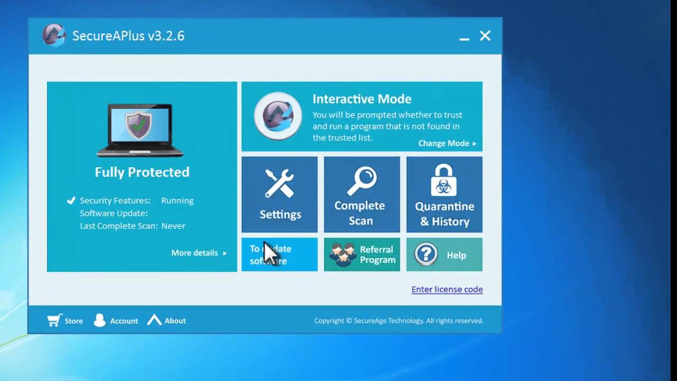Click checkmark beside Security Features
This screenshot has height=381, width=677.
[x=71, y=200]
